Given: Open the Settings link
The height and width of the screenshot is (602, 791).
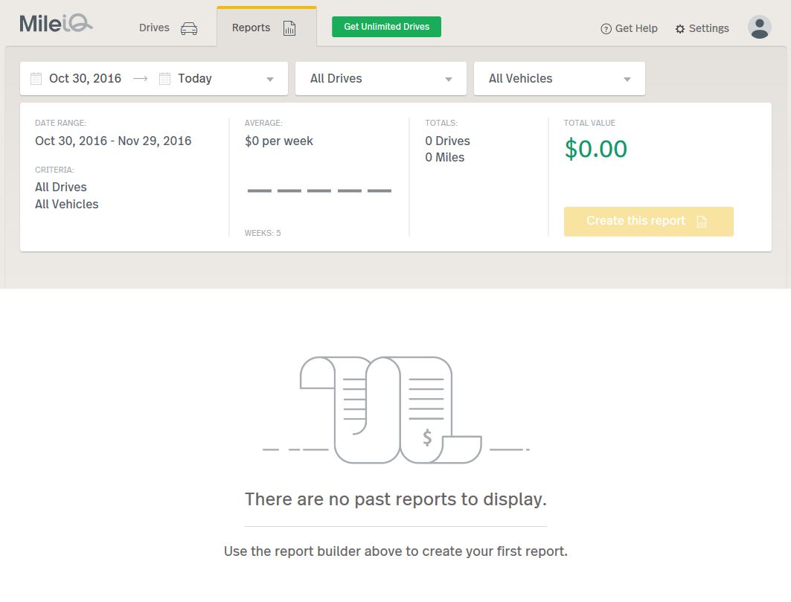Looking at the screenshot, I should point(702,29).
